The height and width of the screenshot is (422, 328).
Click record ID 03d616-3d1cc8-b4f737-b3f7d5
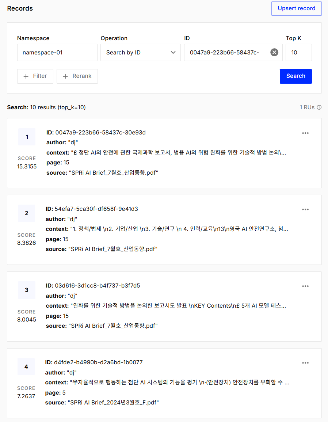point(98,285)
